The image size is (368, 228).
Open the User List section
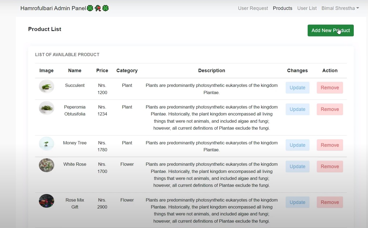tap(307, 8)
